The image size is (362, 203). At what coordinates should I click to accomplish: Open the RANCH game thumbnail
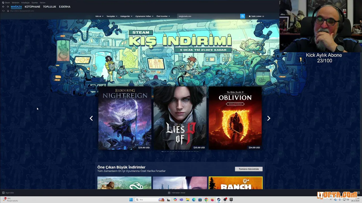236,183
